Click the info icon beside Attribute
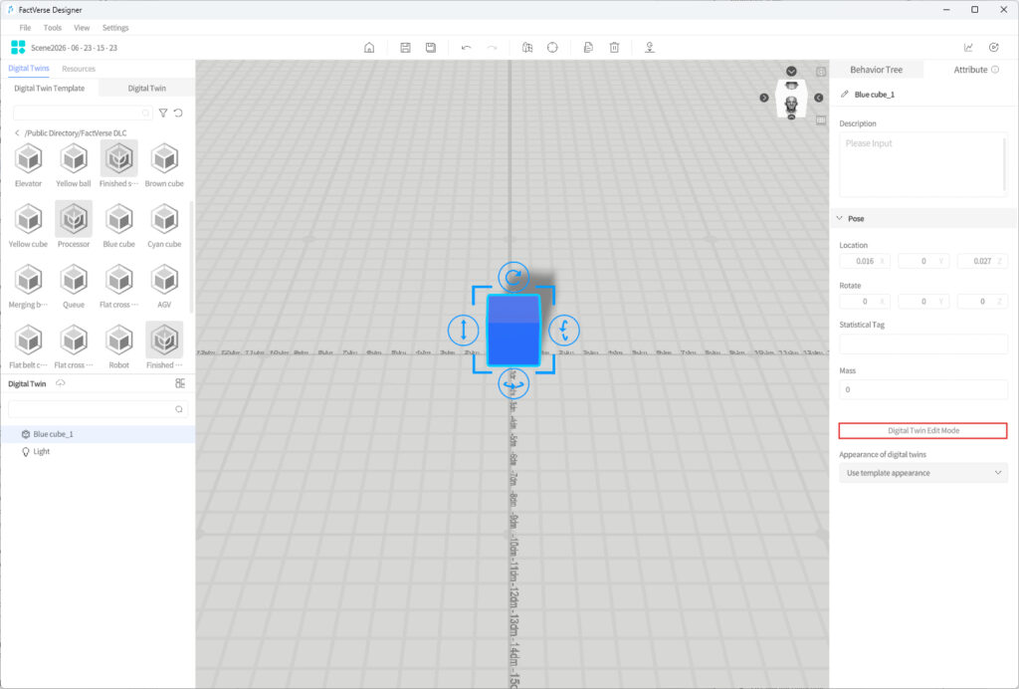1019x689 pixels. coord(995,70)
